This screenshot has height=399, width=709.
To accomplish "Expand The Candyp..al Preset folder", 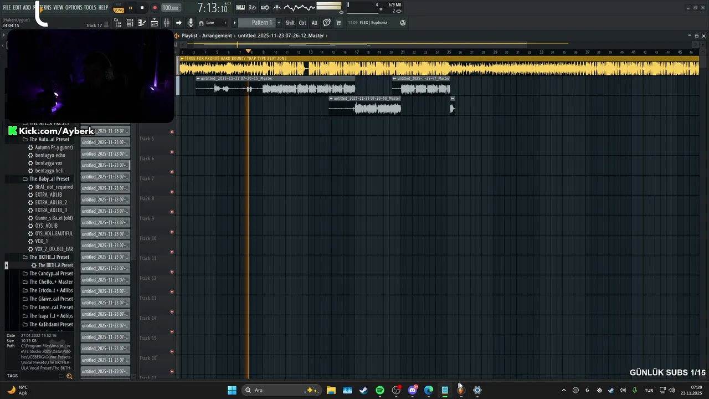I will (x=47, y=273).
